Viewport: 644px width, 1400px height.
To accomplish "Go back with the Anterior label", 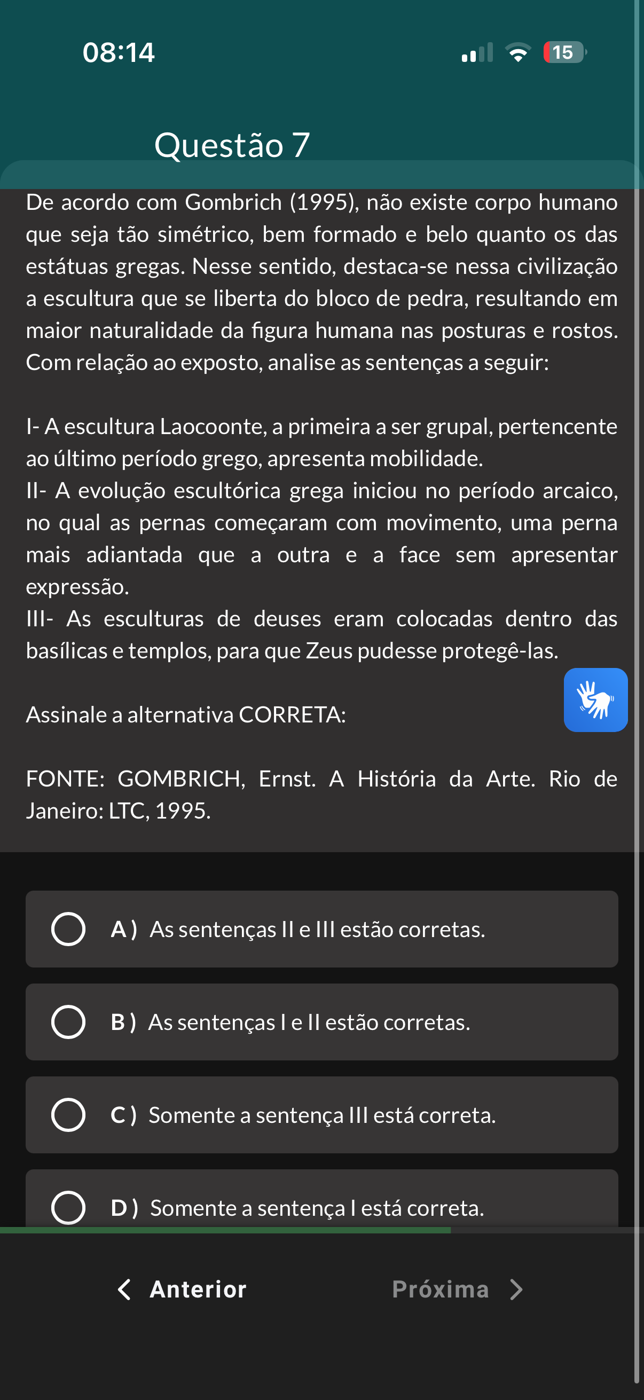I will [x=198, y=1289].
